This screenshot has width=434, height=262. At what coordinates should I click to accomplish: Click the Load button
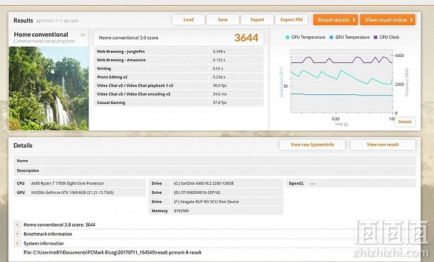188,19
